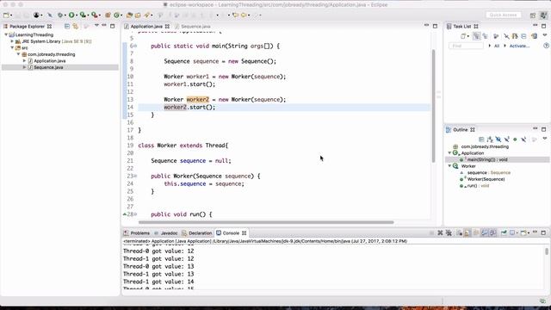Click the Search flashlight toolbar icon
Image resolution: width=551 pixels, height=310 pixels.
(147, 15)
